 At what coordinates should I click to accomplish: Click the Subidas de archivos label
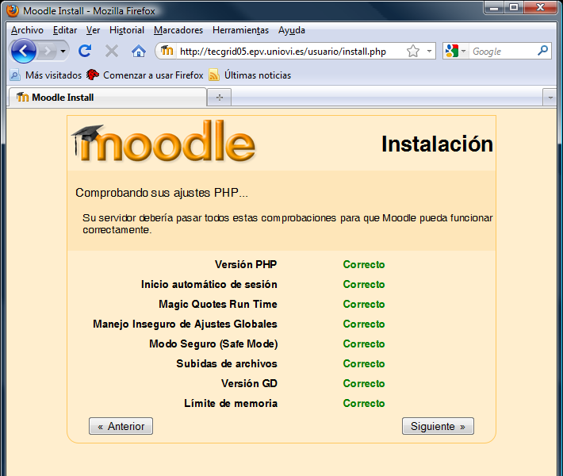(227, 363)
